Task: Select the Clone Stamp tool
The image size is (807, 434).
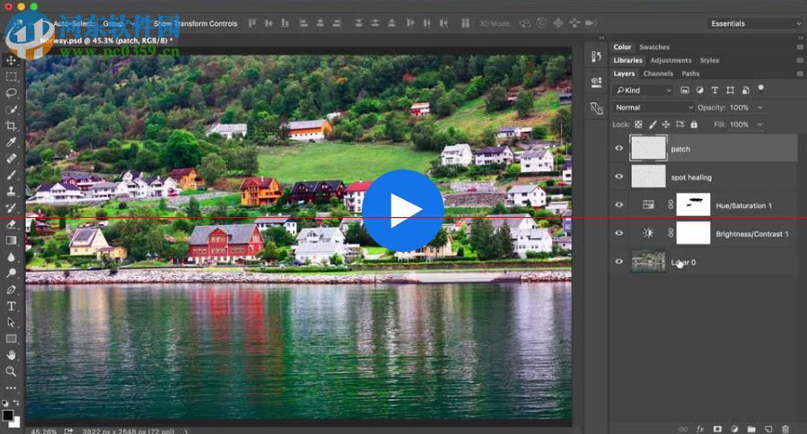Action: [x=11, y=191]
